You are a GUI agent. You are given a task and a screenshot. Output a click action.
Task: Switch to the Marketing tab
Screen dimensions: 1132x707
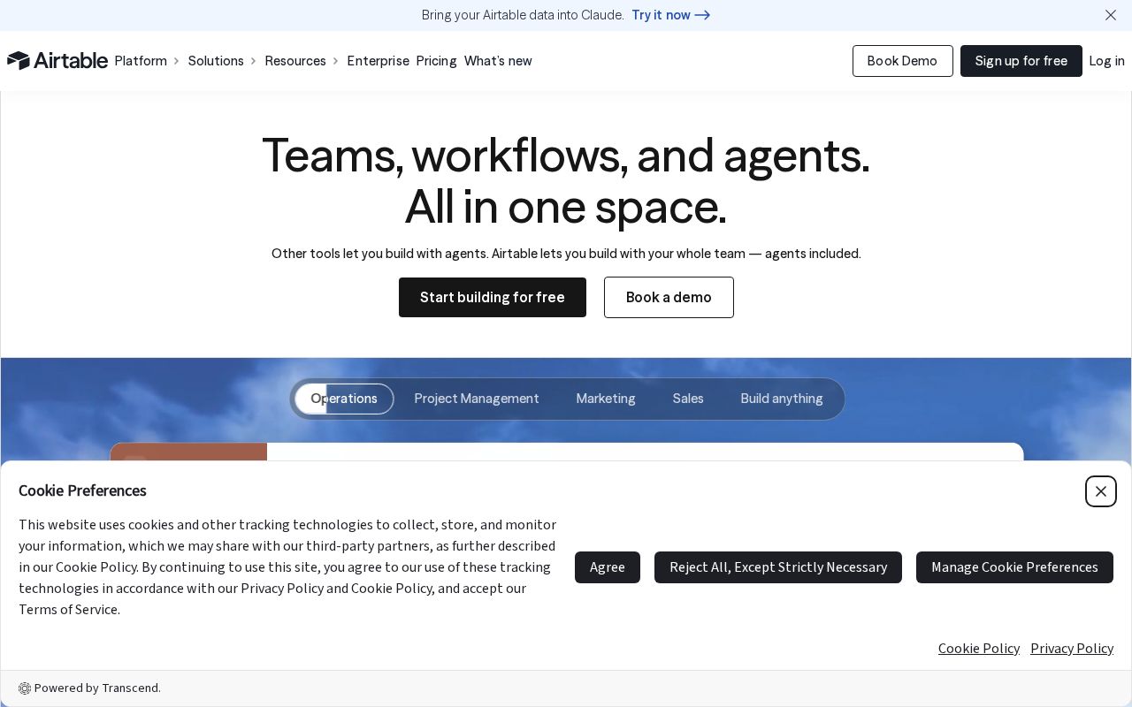(x=605, y=399)
